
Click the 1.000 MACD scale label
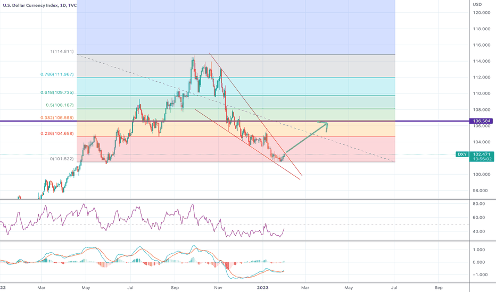click(478, 250)
